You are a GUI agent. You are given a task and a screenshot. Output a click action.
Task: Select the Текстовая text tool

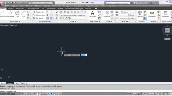[x=92, y=14]
